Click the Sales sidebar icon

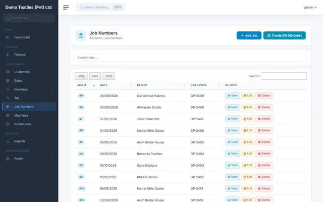coord(8,81)
